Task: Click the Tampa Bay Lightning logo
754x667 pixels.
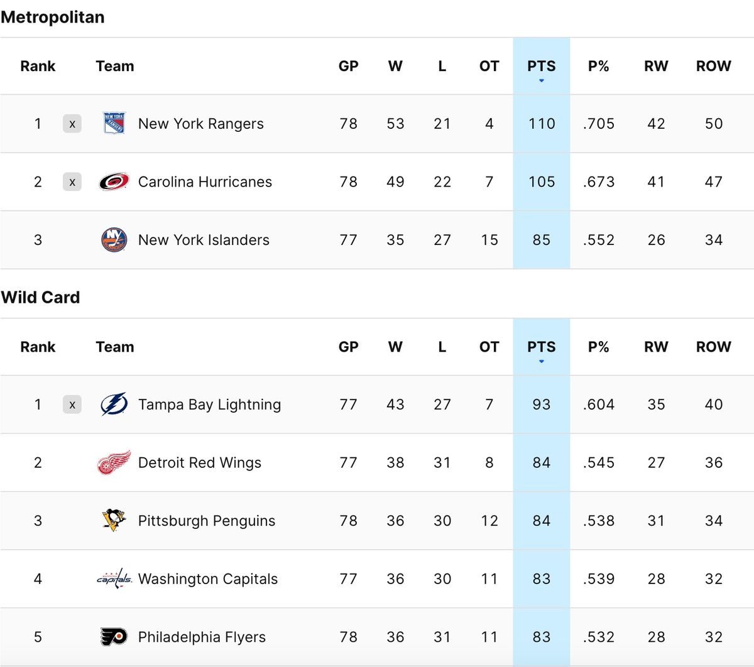Action: [114, 404]
